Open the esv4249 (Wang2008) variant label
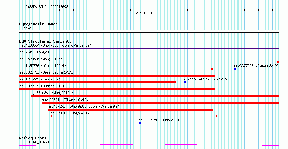This screenshot has height=149, width=288. tap(37, 52)
